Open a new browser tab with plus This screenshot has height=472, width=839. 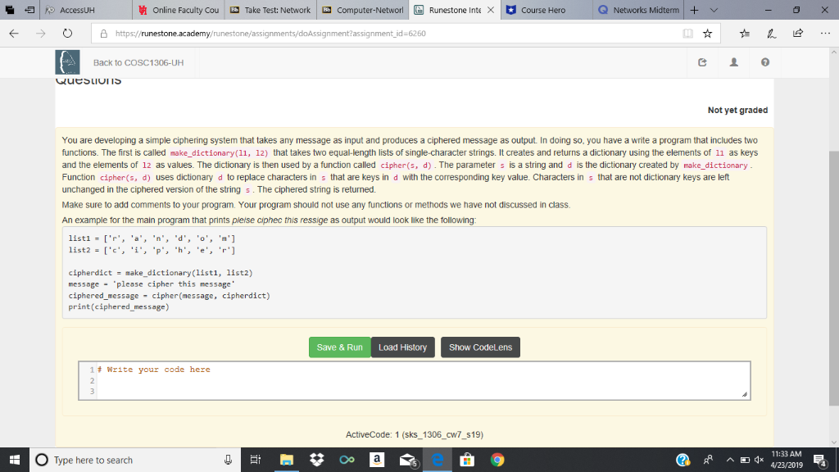tap(694, 10)
